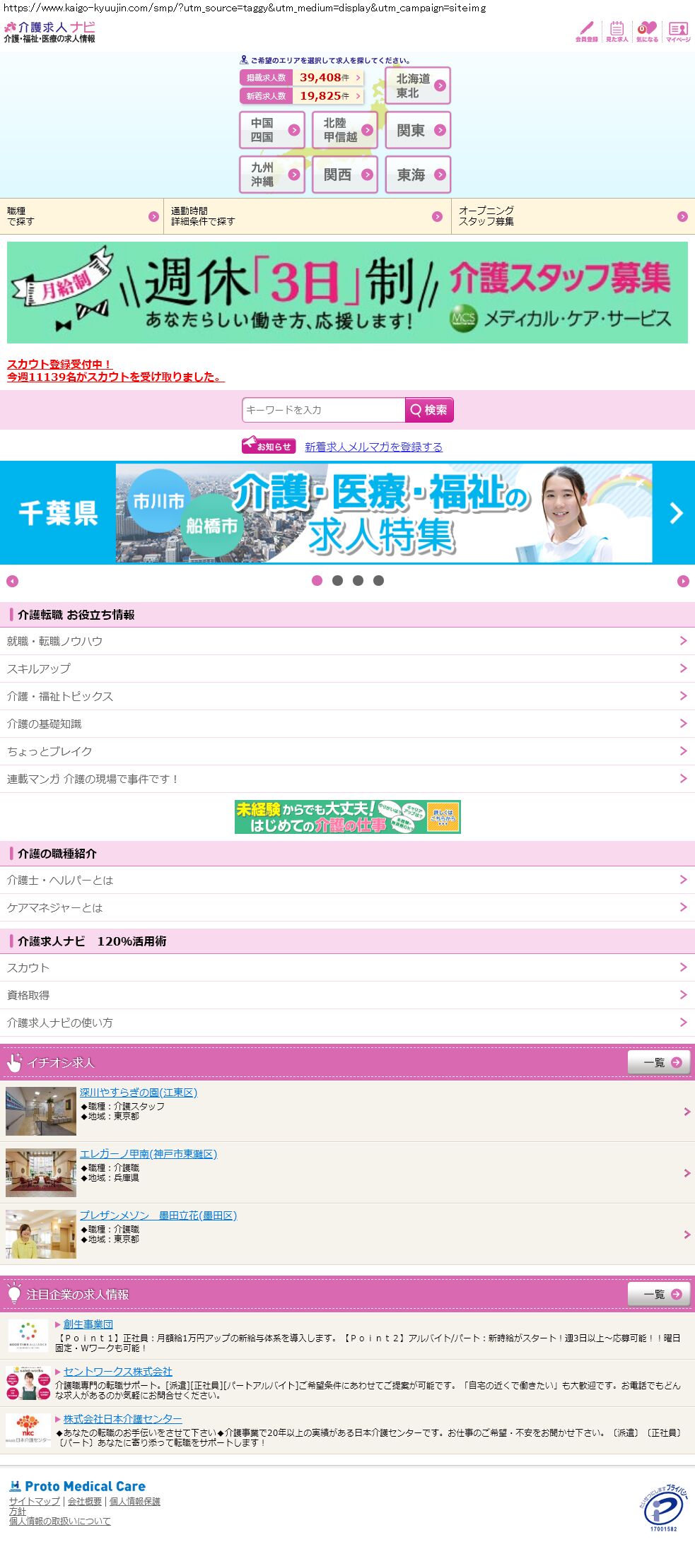Select the 九州沖縄 region button

(272, 175)
